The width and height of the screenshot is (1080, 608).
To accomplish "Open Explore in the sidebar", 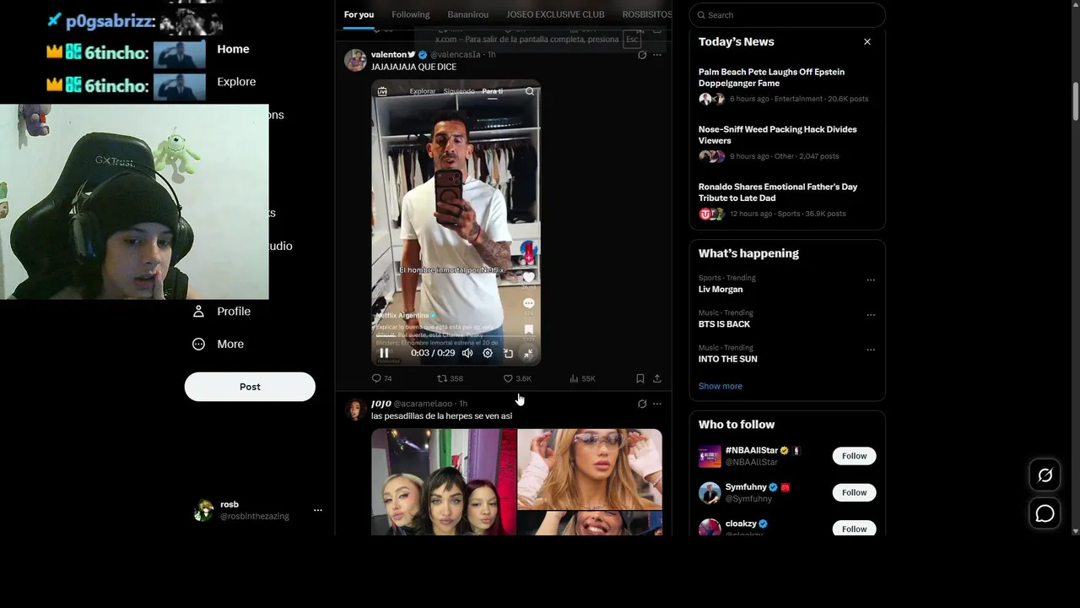I will [x=236, y=82].
